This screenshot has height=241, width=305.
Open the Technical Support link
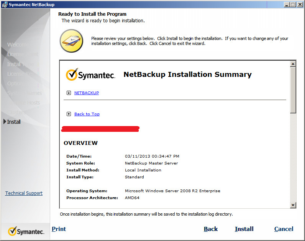(24, 193)
